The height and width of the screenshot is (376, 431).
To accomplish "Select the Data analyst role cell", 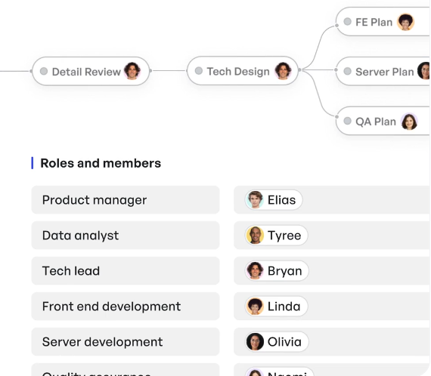I will pyautogui.click(x=126, y=236).
